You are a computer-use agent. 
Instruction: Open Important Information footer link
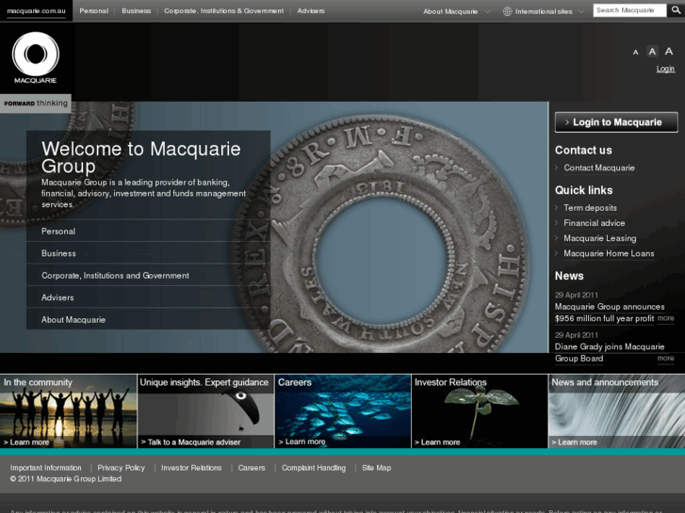[x=46, y=468]
